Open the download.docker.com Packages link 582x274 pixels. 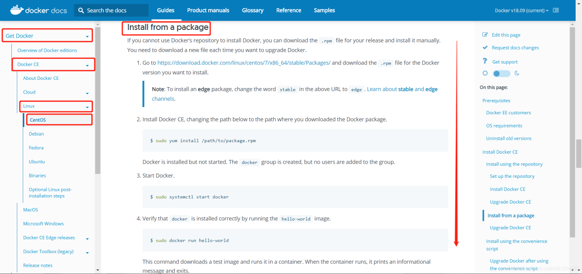(x=244, y=63)
